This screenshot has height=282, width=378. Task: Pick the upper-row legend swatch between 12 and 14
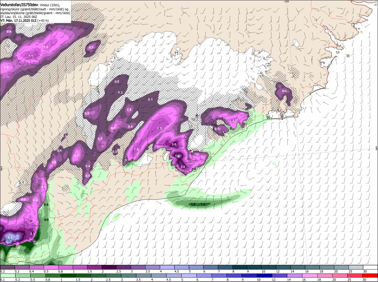coord(283,267)
